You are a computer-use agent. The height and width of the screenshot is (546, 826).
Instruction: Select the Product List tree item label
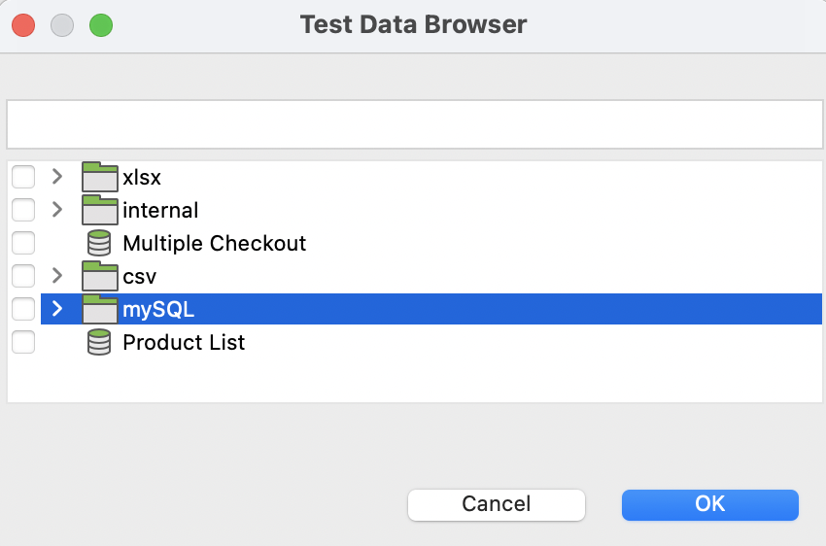tap(184, 342)
